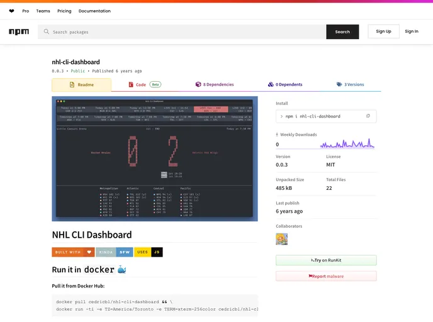Image resolution: width=433 pixels, height=322 pixels.
Task: Click the weekly downloads sparkline chart
Action: [347, 144]
